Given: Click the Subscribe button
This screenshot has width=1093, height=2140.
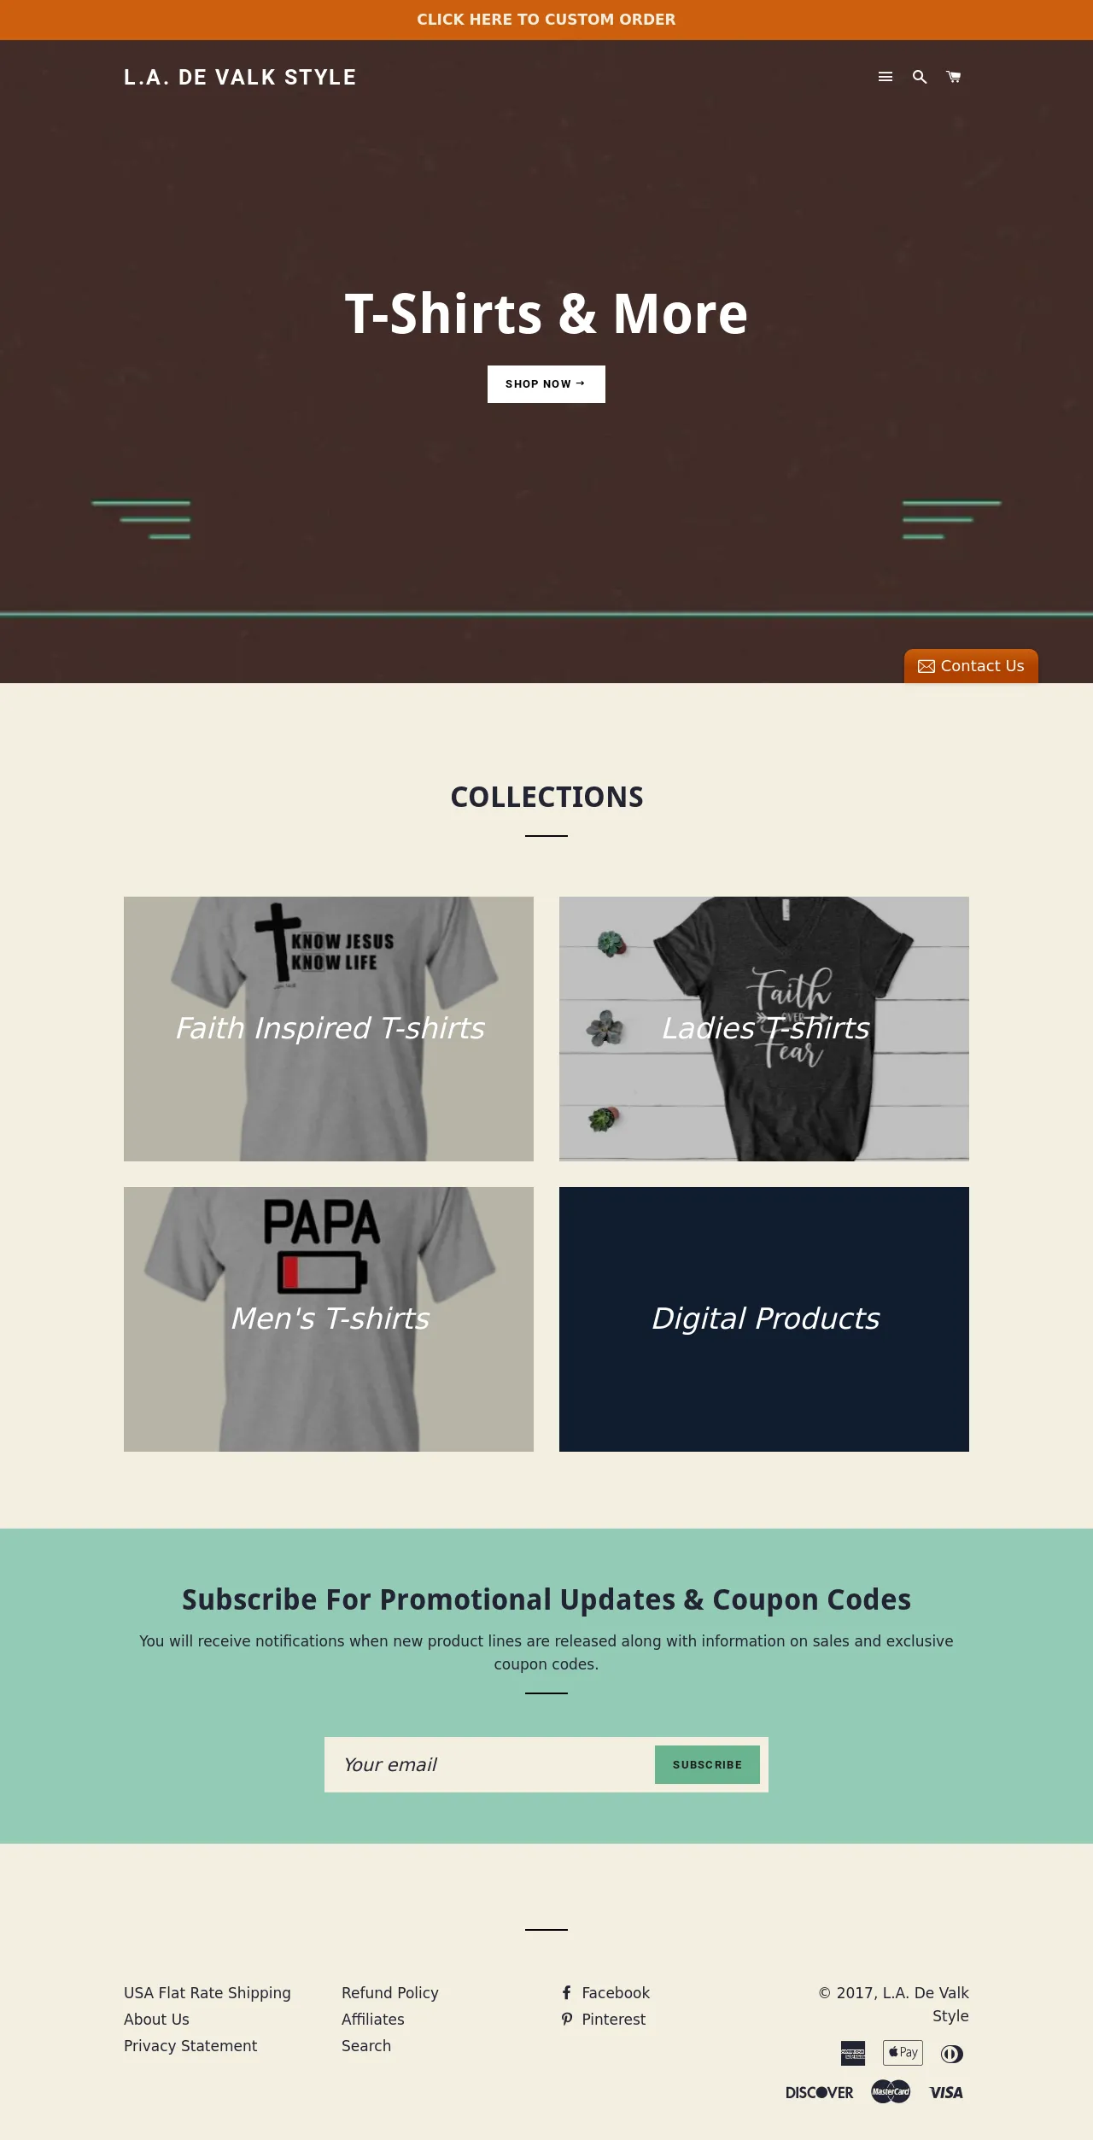Looking at the screenshot, I should 707,1764.
